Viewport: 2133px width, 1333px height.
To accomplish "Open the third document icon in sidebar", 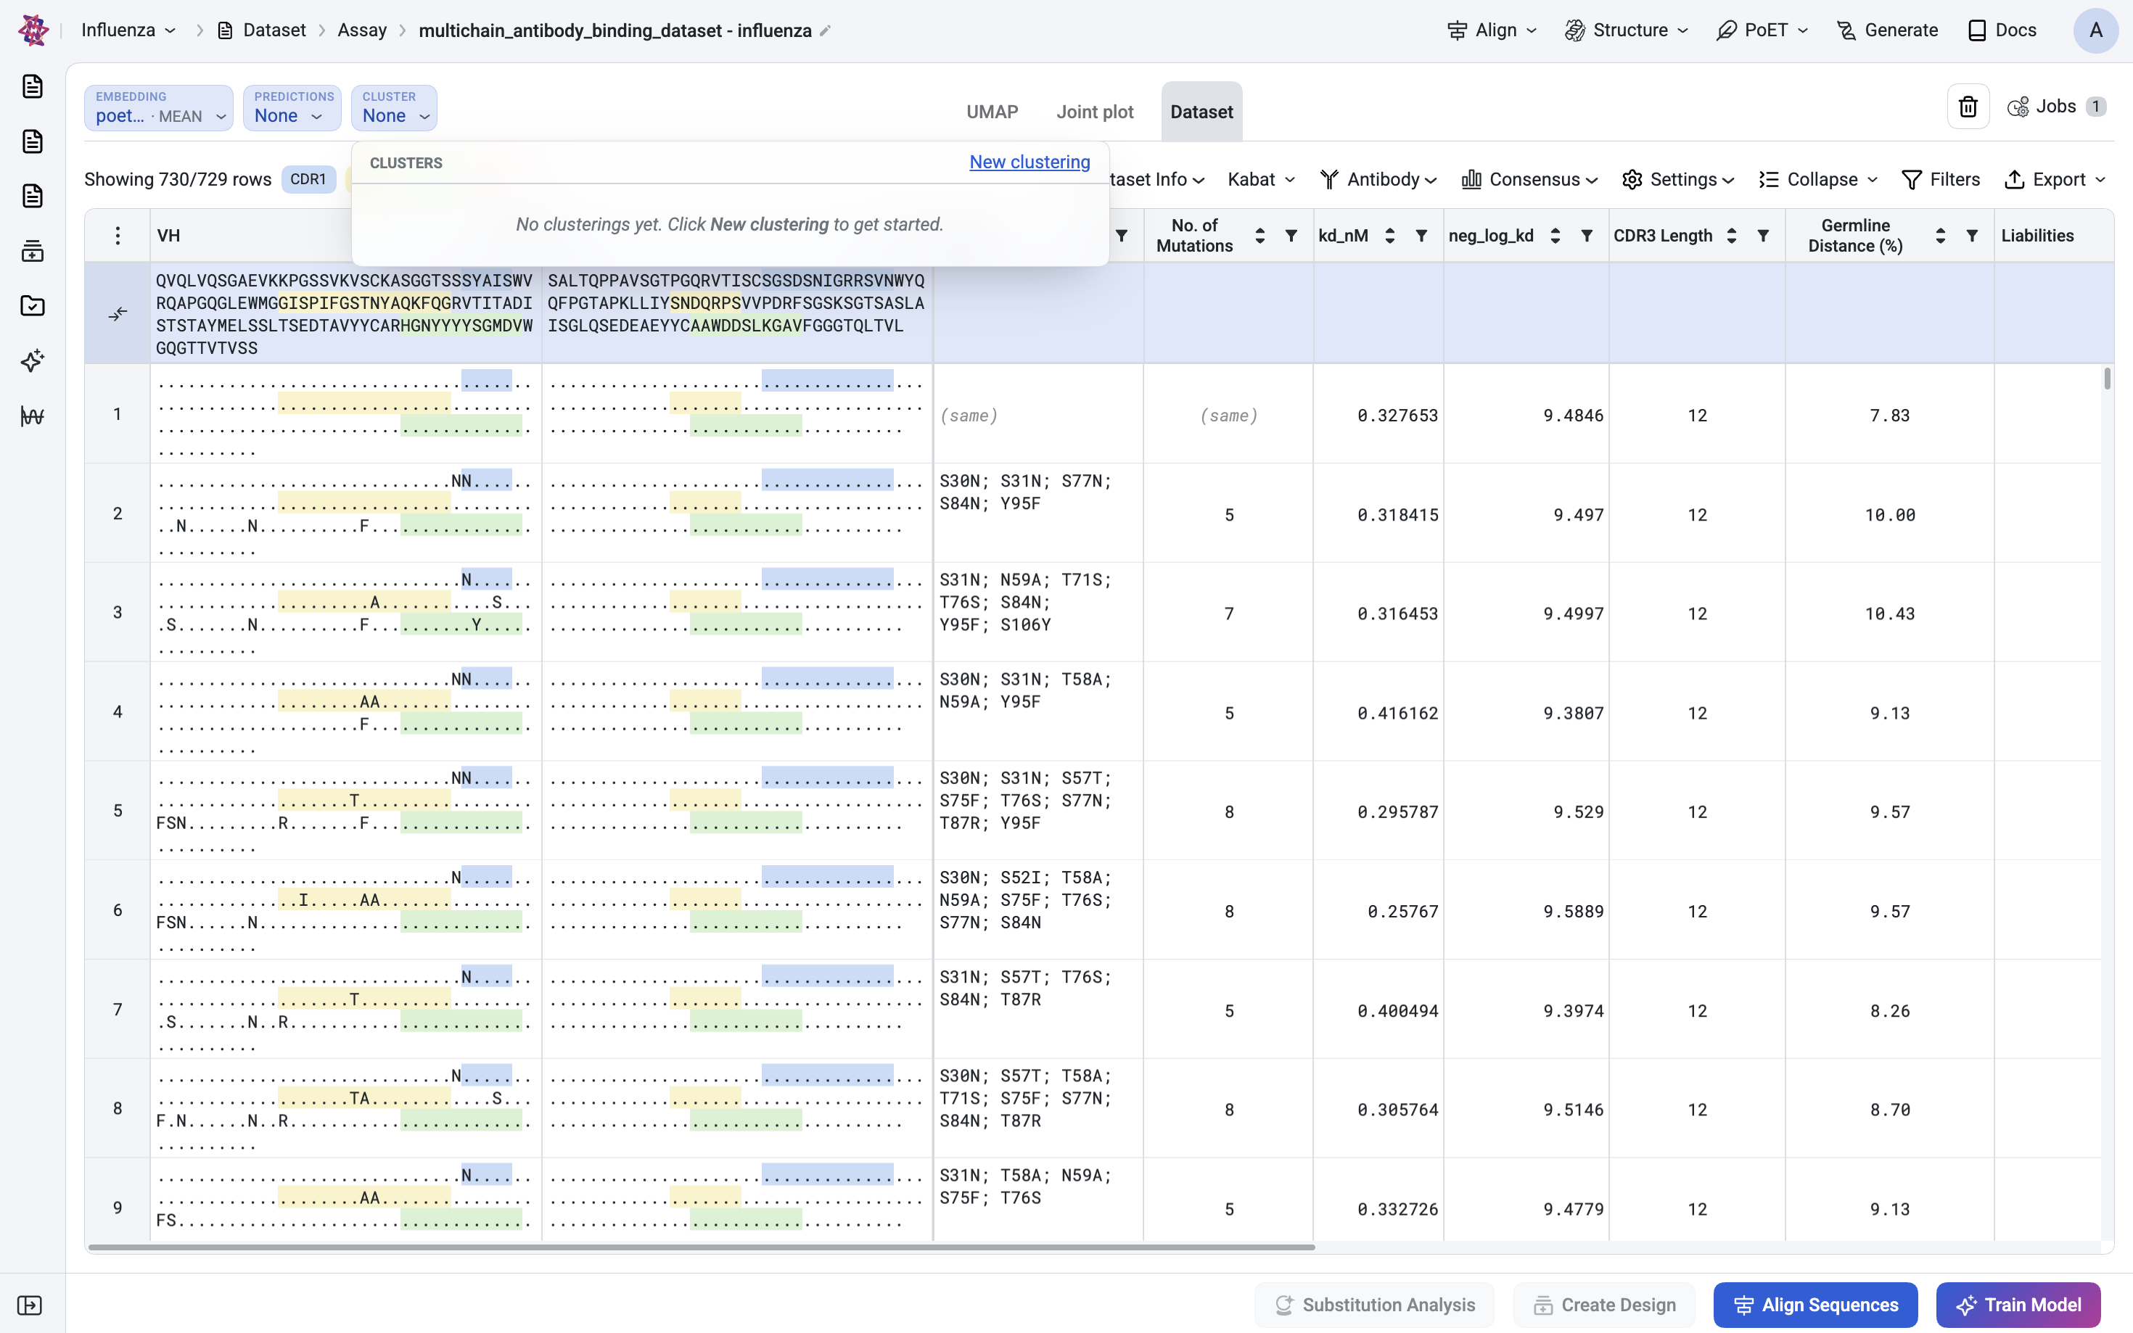I will pyautogui.click(x=33, y=196).
